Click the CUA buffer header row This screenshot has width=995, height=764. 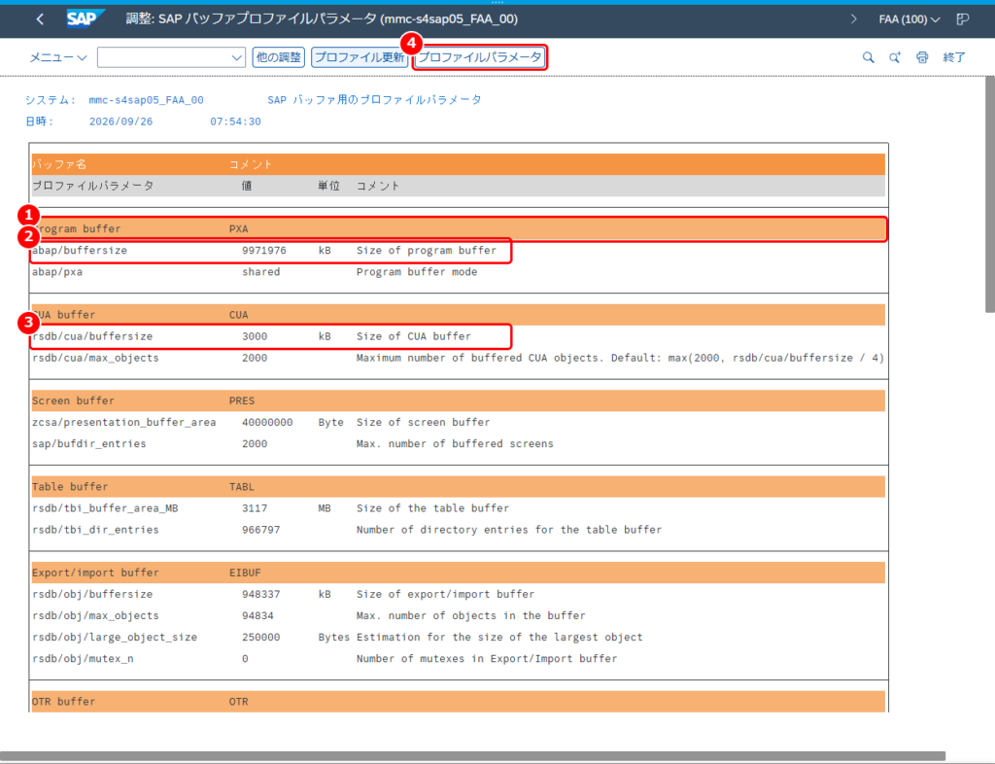coord(459,315)
